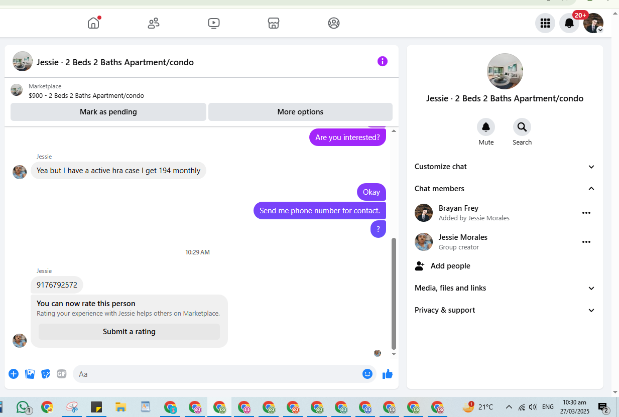Expand the Customize chat section
Viewport: 619px width, 417px height.
[505, 167]
